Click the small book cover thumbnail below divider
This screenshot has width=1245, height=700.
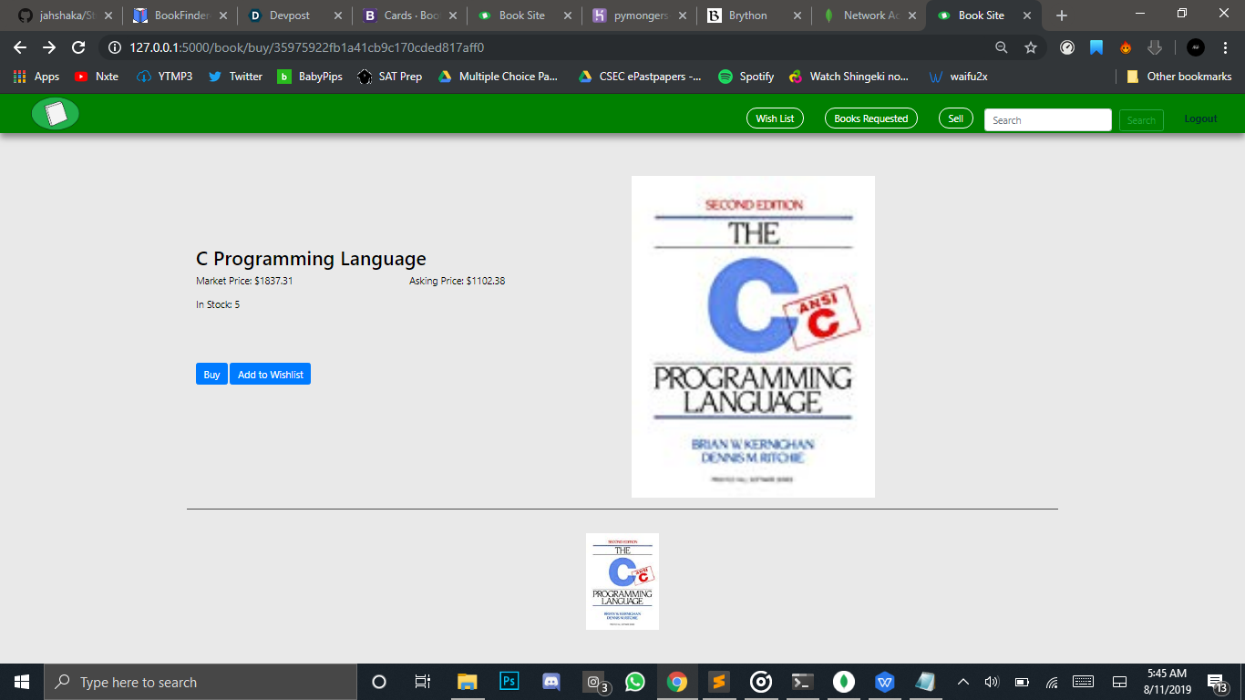click(x=622, y=582)
